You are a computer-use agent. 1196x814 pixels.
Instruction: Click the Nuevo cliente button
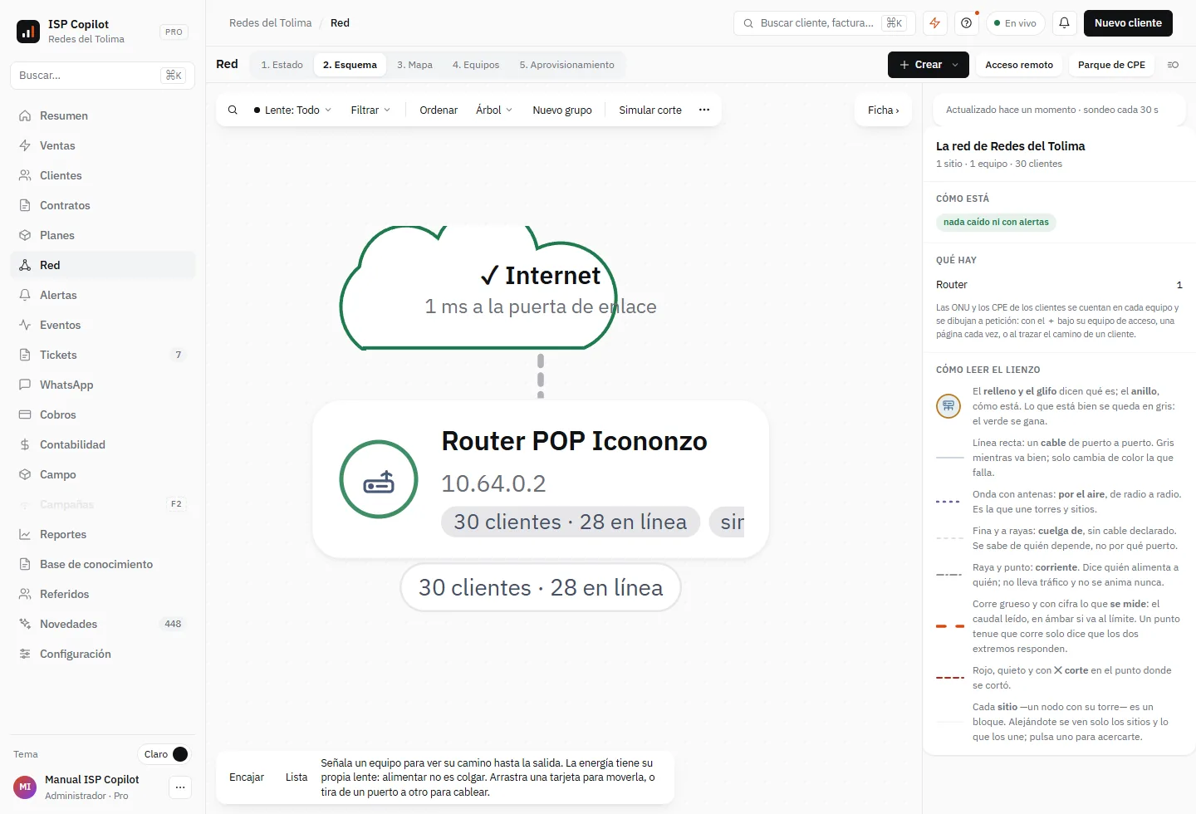click(1128, 23)
